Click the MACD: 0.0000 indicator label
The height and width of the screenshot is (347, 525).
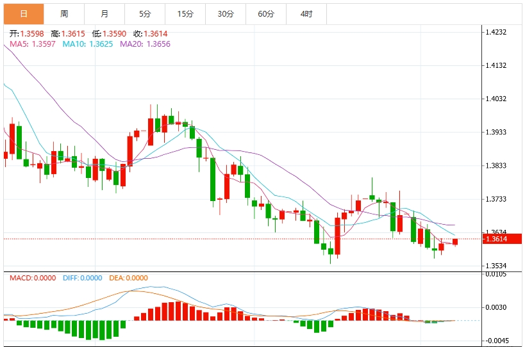click(x=33, y=278)
